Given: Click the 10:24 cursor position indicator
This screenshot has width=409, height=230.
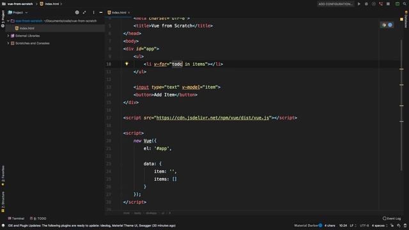Looking at the screenshot, I should (x=343, y=226).
